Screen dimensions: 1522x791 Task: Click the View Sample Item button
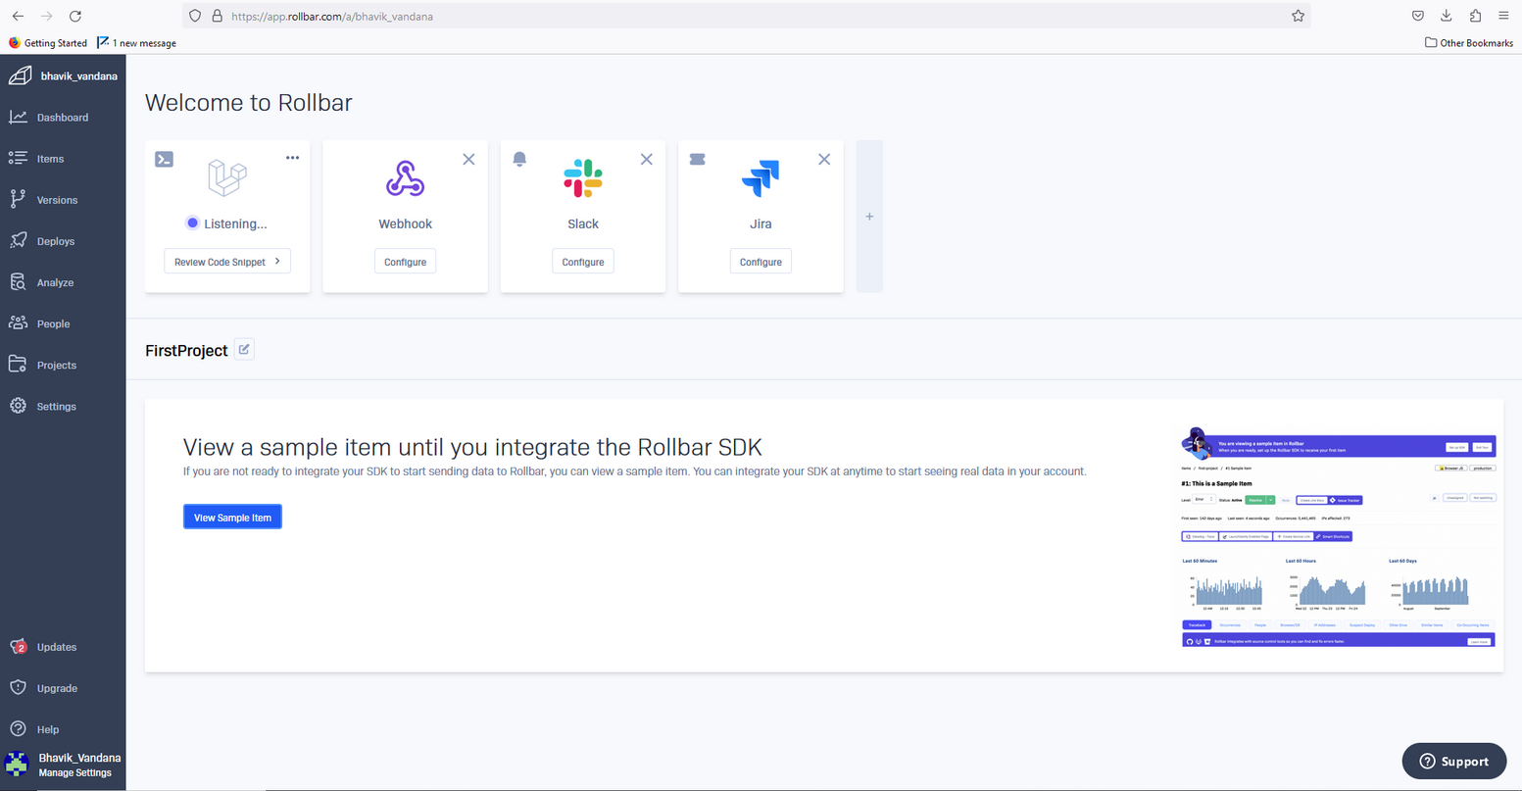[232, 518]
